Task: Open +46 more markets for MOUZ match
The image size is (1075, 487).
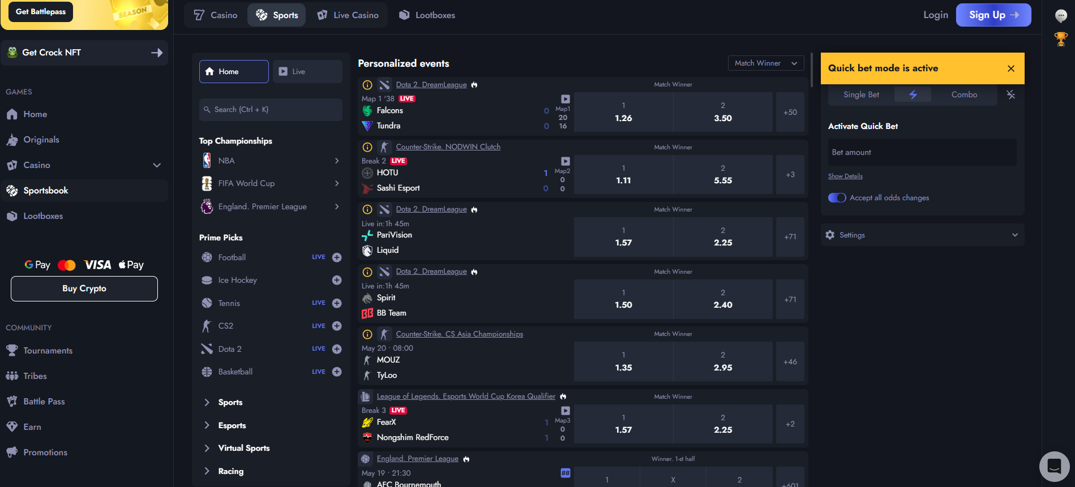Action: click(x=790, y=361)
